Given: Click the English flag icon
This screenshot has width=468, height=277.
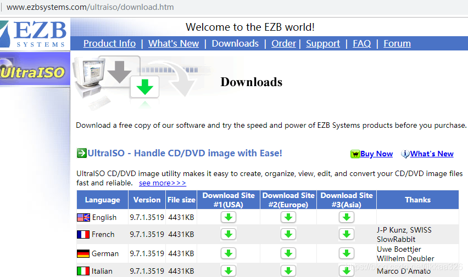Looking at the screenshot, I should [83, 217].
